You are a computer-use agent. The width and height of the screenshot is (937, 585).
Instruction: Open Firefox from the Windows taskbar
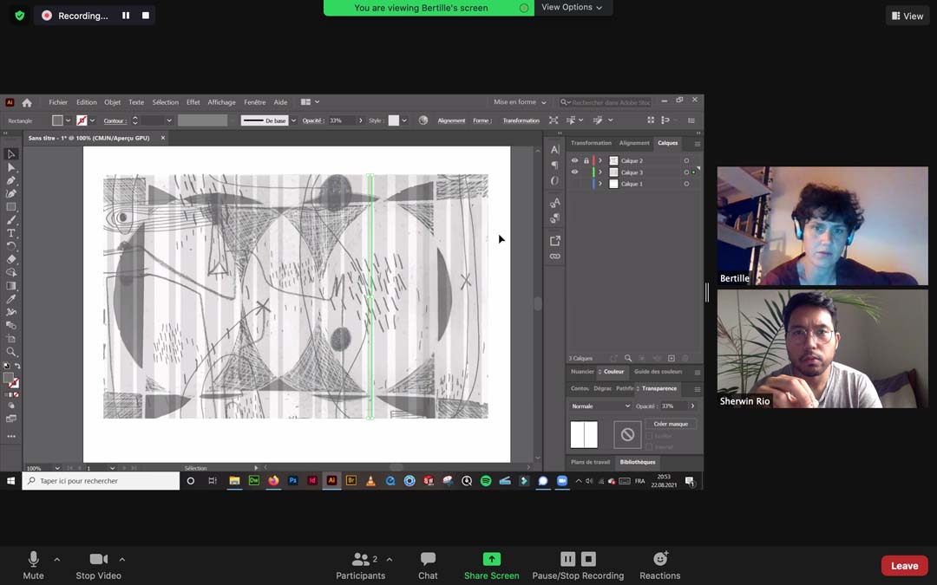pyautogui.click(x=273, y=480)
